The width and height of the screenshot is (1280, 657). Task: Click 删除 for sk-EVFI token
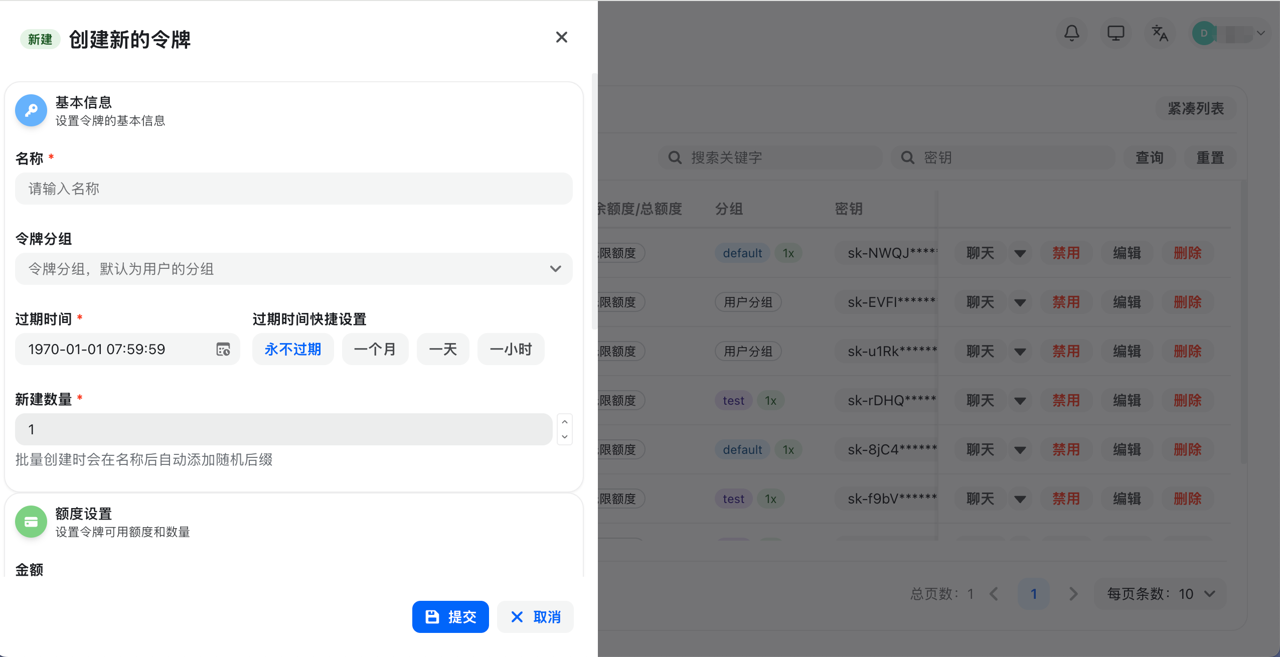click(1188, 302)
